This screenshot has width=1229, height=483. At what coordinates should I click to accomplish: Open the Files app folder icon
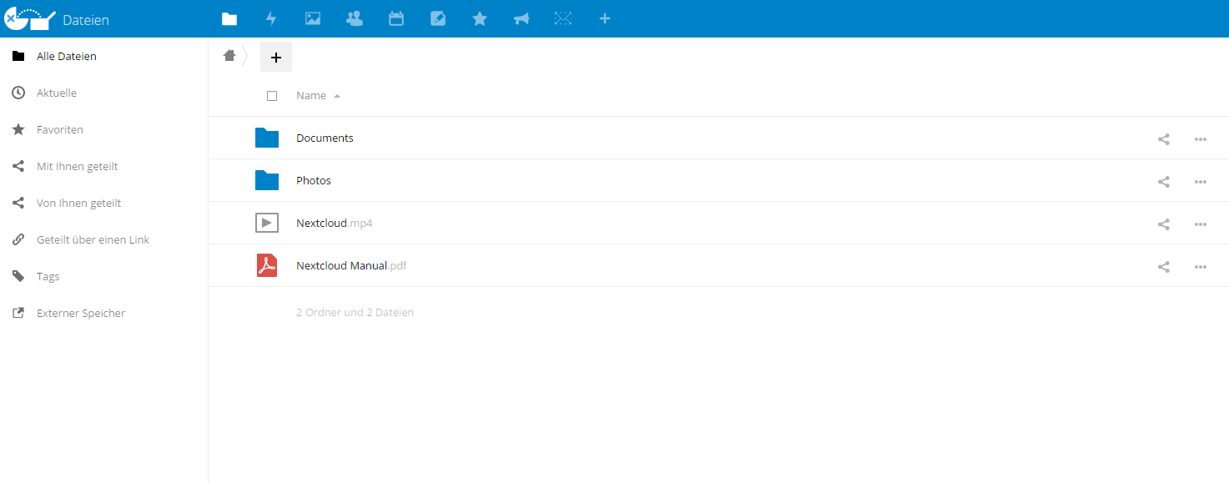click(229, 18)
